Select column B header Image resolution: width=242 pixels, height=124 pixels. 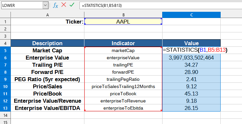(123, 15)
